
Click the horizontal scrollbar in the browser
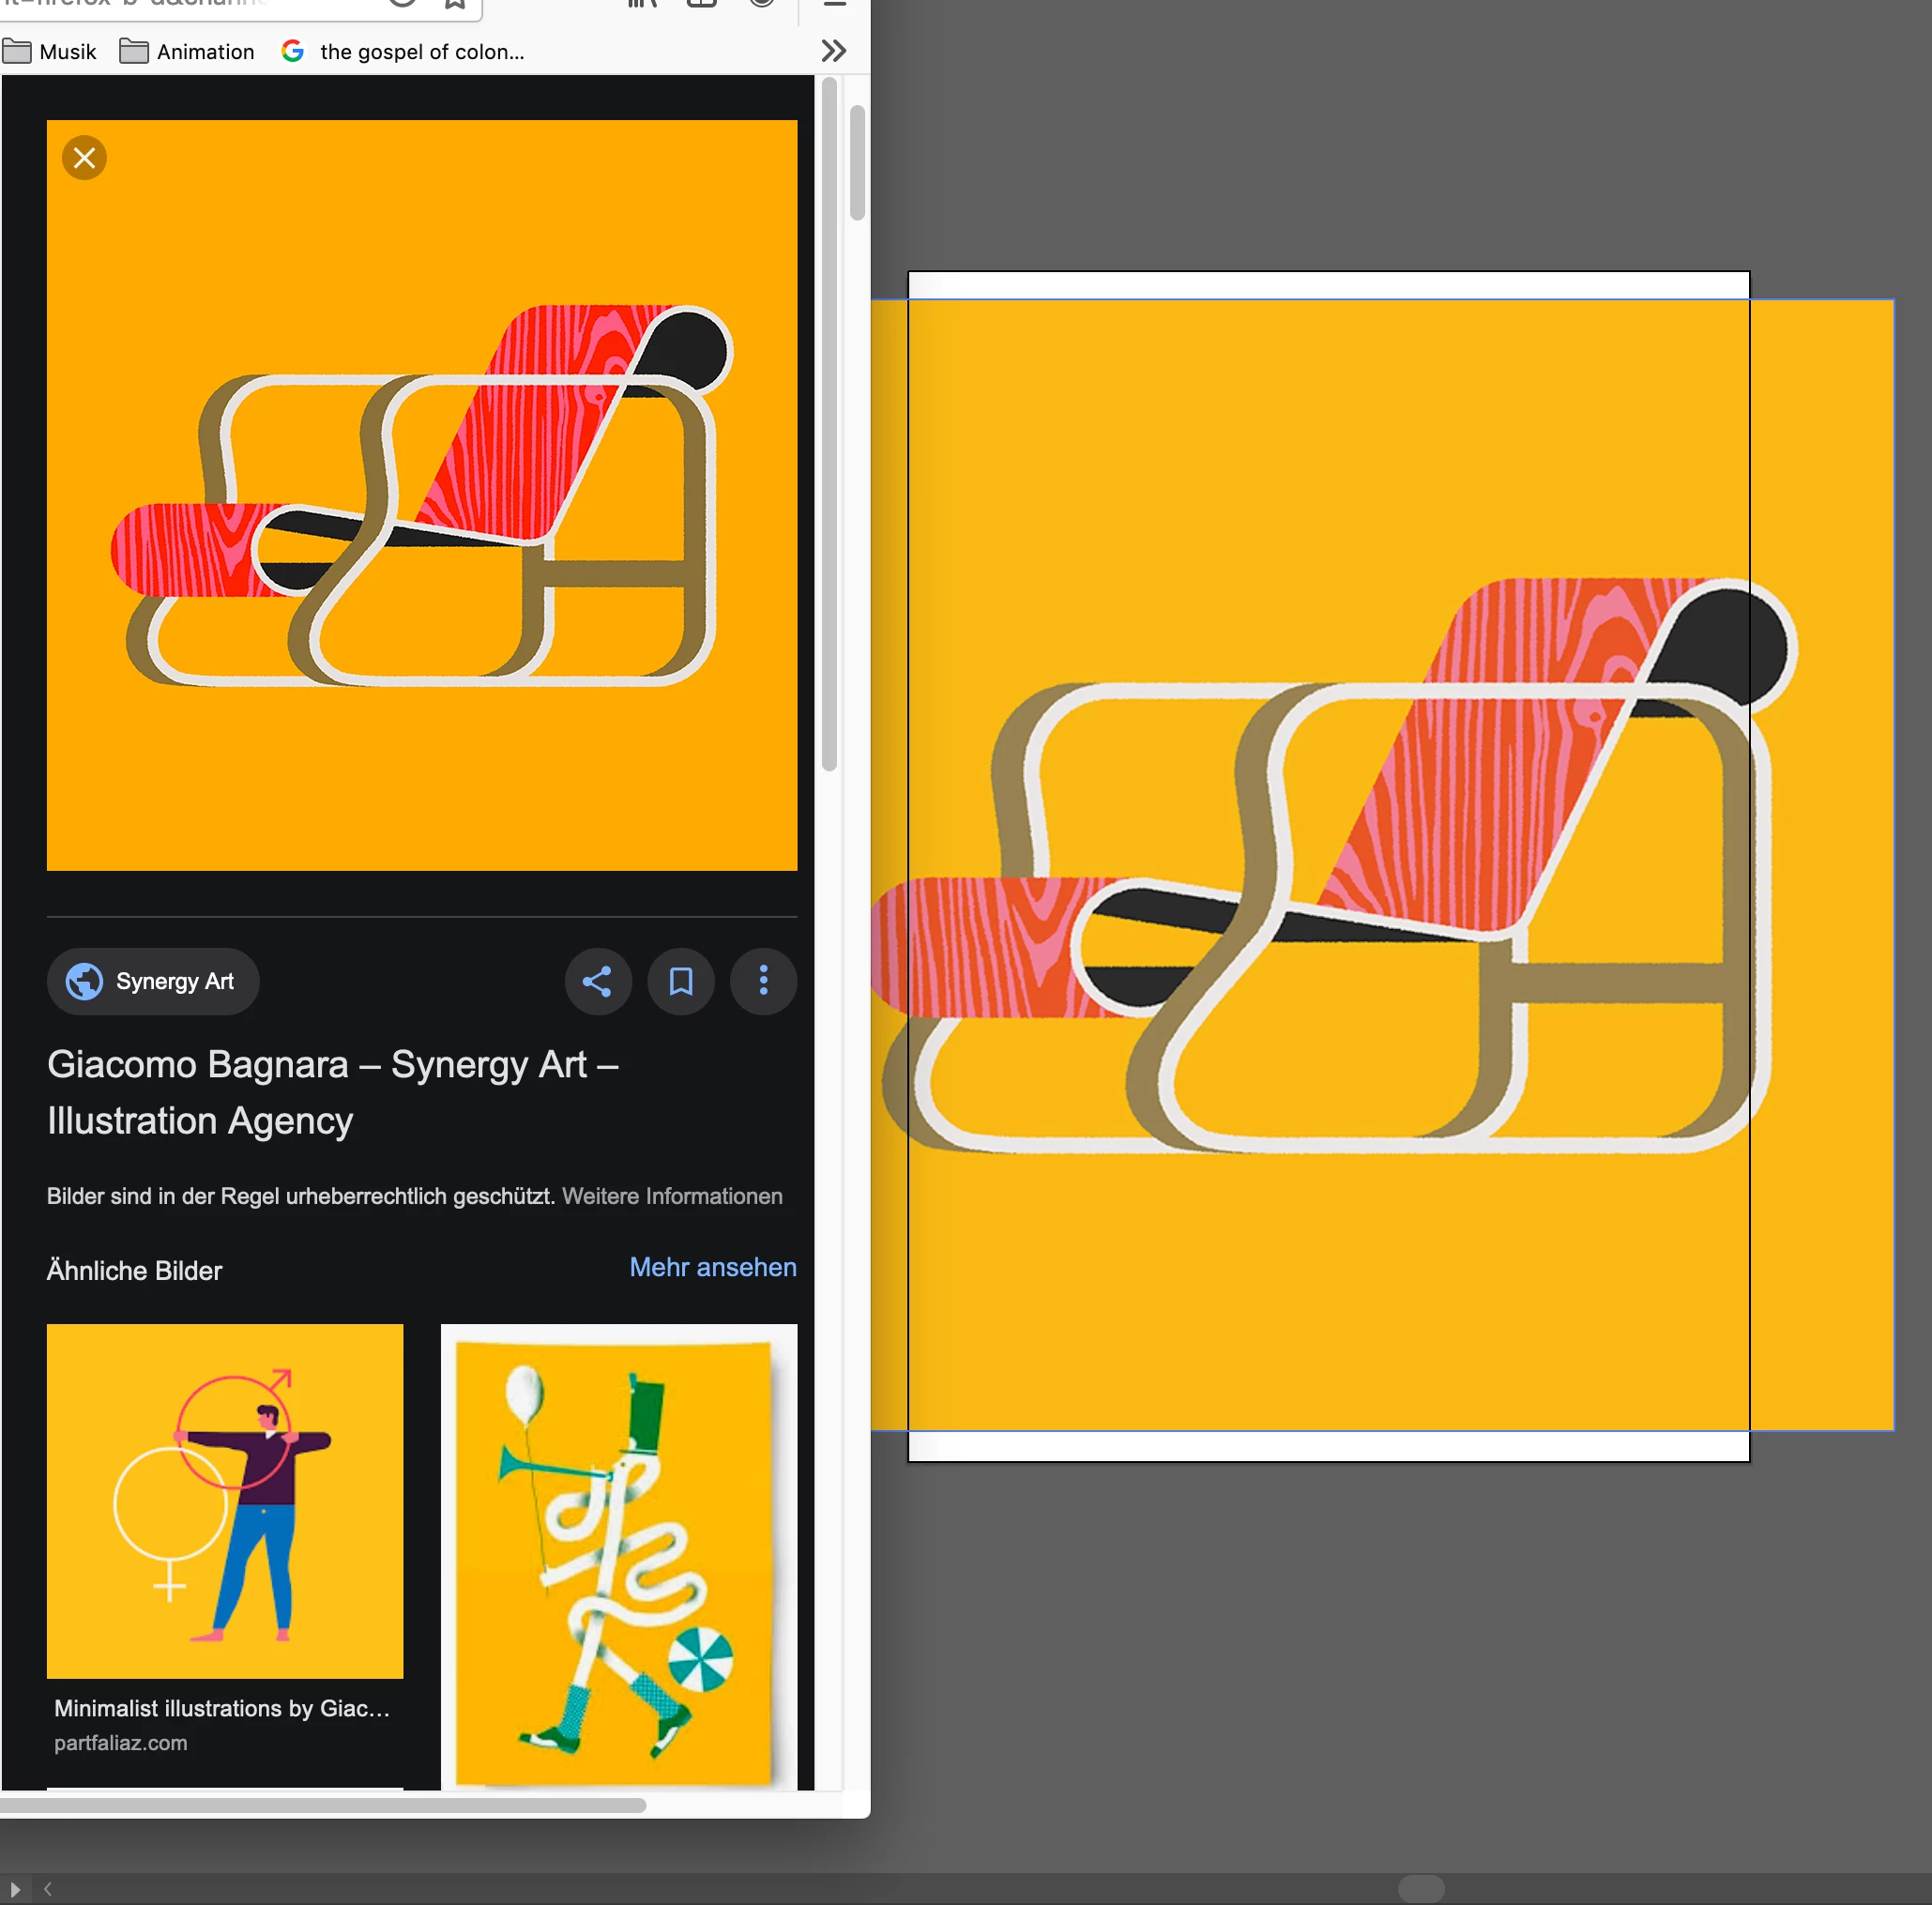(322, 1805)
